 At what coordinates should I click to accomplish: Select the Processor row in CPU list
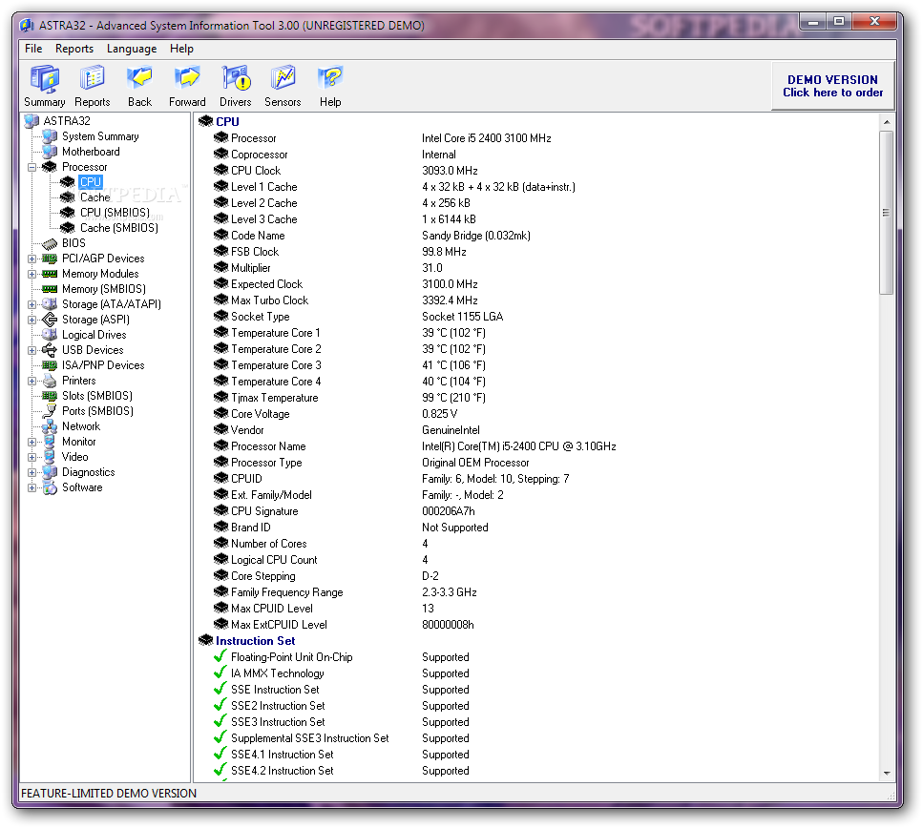click(383, 138)
